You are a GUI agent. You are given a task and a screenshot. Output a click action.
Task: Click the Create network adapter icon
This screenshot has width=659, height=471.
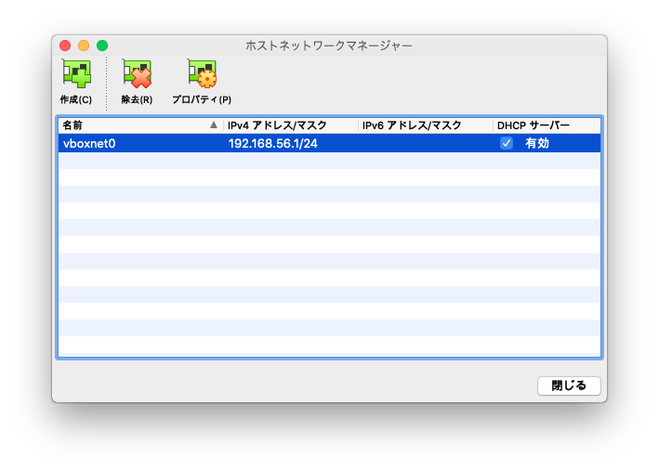[76, 74]
